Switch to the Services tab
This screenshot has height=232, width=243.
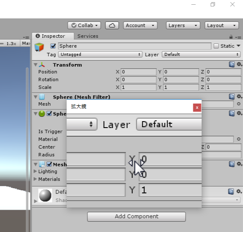point(88,36)
